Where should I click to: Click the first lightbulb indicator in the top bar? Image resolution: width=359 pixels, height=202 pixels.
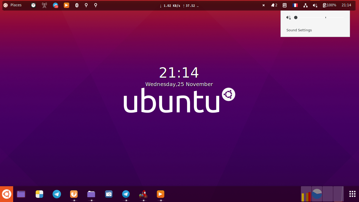click(x=86, y=5)
